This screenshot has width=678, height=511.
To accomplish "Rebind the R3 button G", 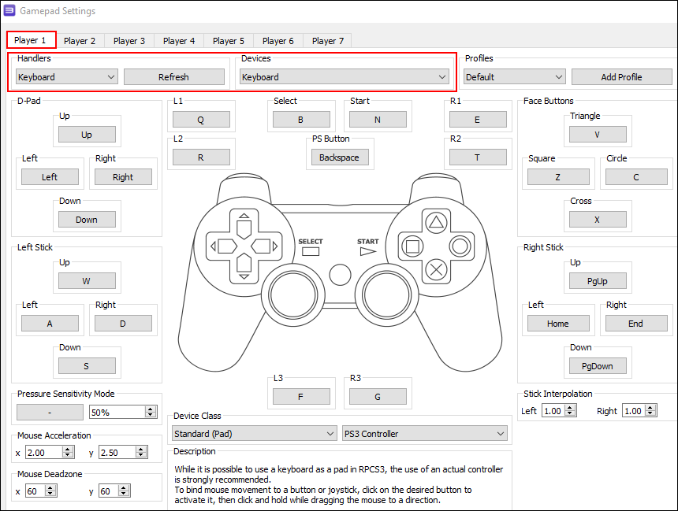I will tap(378, 397).
